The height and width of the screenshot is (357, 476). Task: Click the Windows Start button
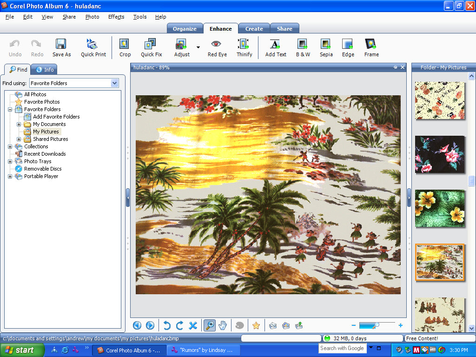point(22,350)
